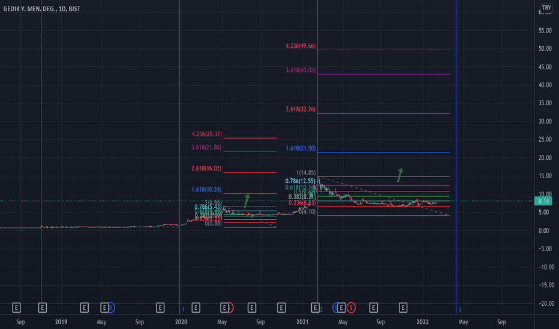Select the 2.618(16.02) Fibonacci label
The width and height of the screenshot is (559, 329).
[206, 168]
